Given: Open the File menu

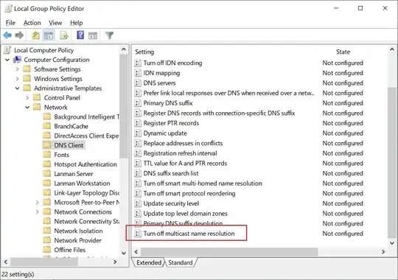Looking at the screenshot, I should click(10, 23).
